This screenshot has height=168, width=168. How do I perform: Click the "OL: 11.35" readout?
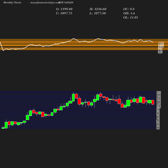tap(131, 17)
